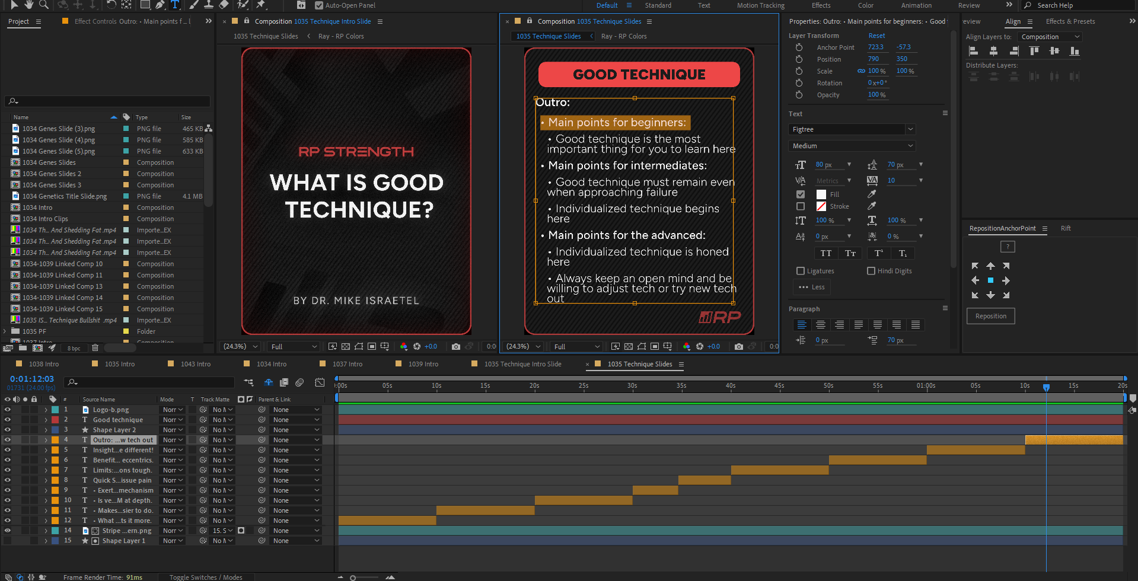Screen dimensions: 1138x581
Task: Enable the Ligatures checkbox
Action: (801, 271)
